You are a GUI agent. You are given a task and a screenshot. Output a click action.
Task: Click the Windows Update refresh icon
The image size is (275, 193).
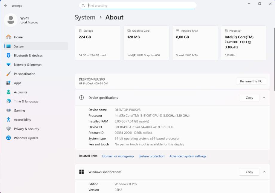pos(8,138)
